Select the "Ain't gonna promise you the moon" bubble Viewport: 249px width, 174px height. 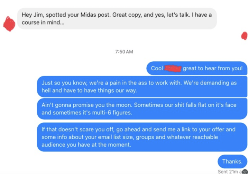click(142, 109)
